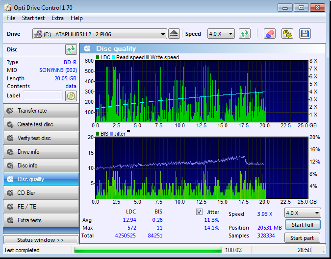Click the green LDC legend swatch
The width and height of the screenshot is (331, 259).
pyautogui.click(x=98, y=57)
